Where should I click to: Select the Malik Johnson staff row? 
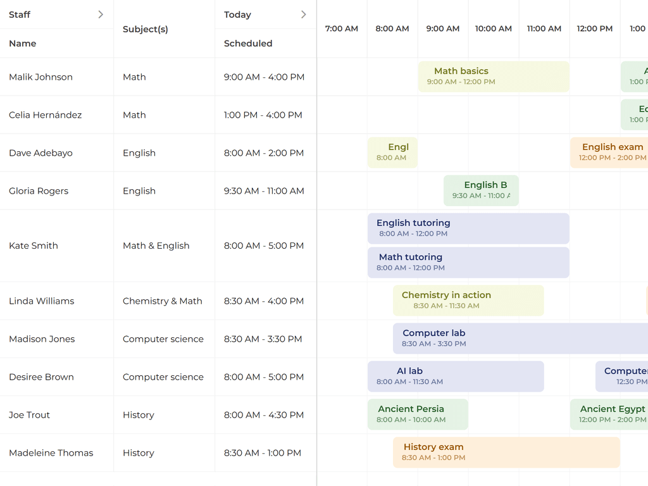click(41, 77)
